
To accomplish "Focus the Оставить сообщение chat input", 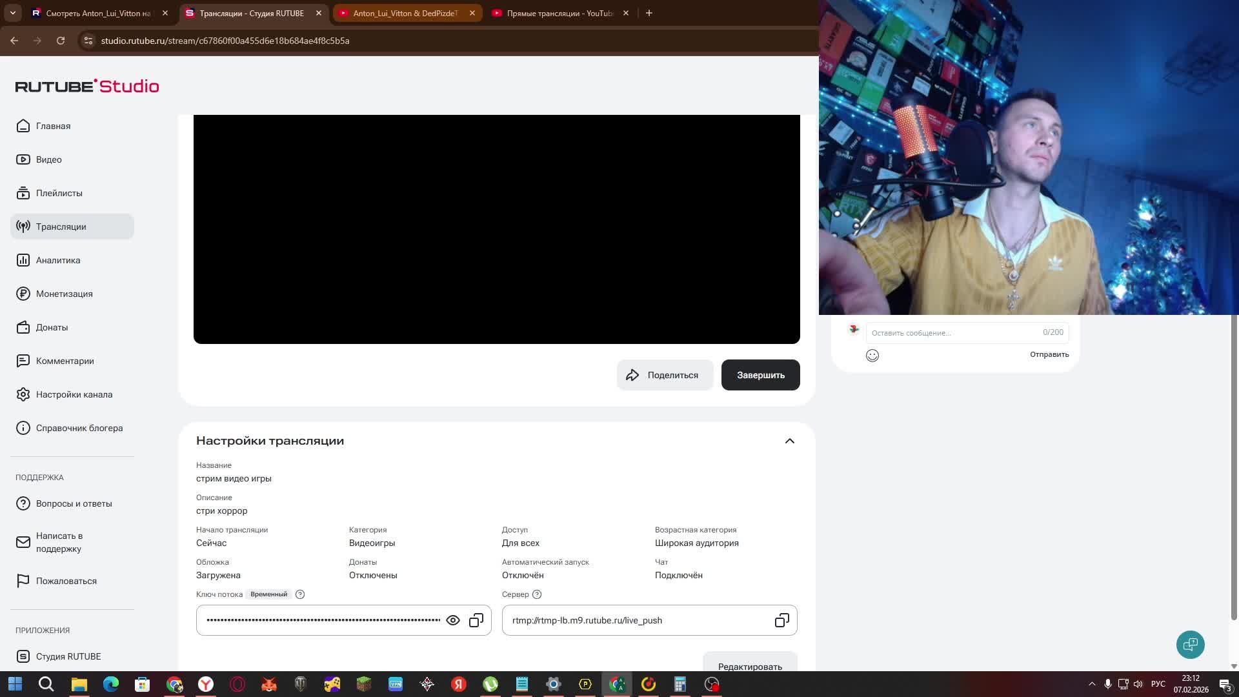I will [x=955, y=333].
